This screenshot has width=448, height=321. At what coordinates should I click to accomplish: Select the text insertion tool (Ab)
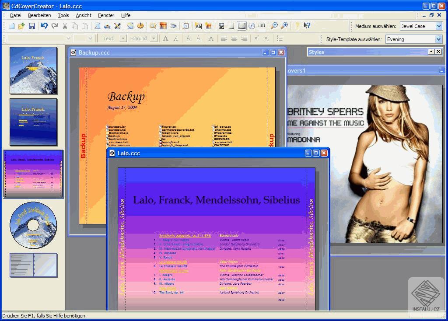(199, 26)
